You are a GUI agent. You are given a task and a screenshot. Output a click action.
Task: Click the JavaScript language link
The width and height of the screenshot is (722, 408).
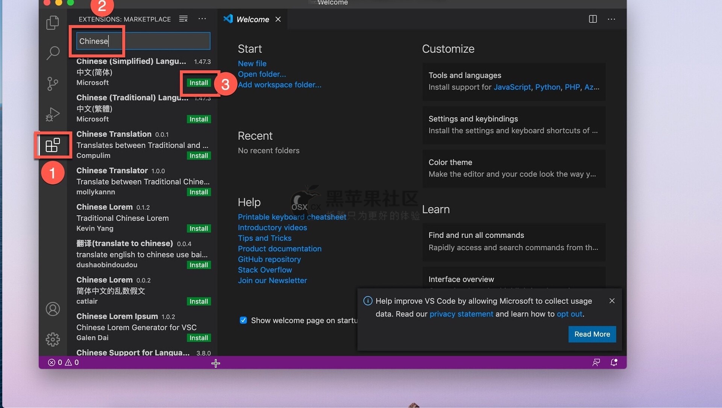tap(512, 87)
